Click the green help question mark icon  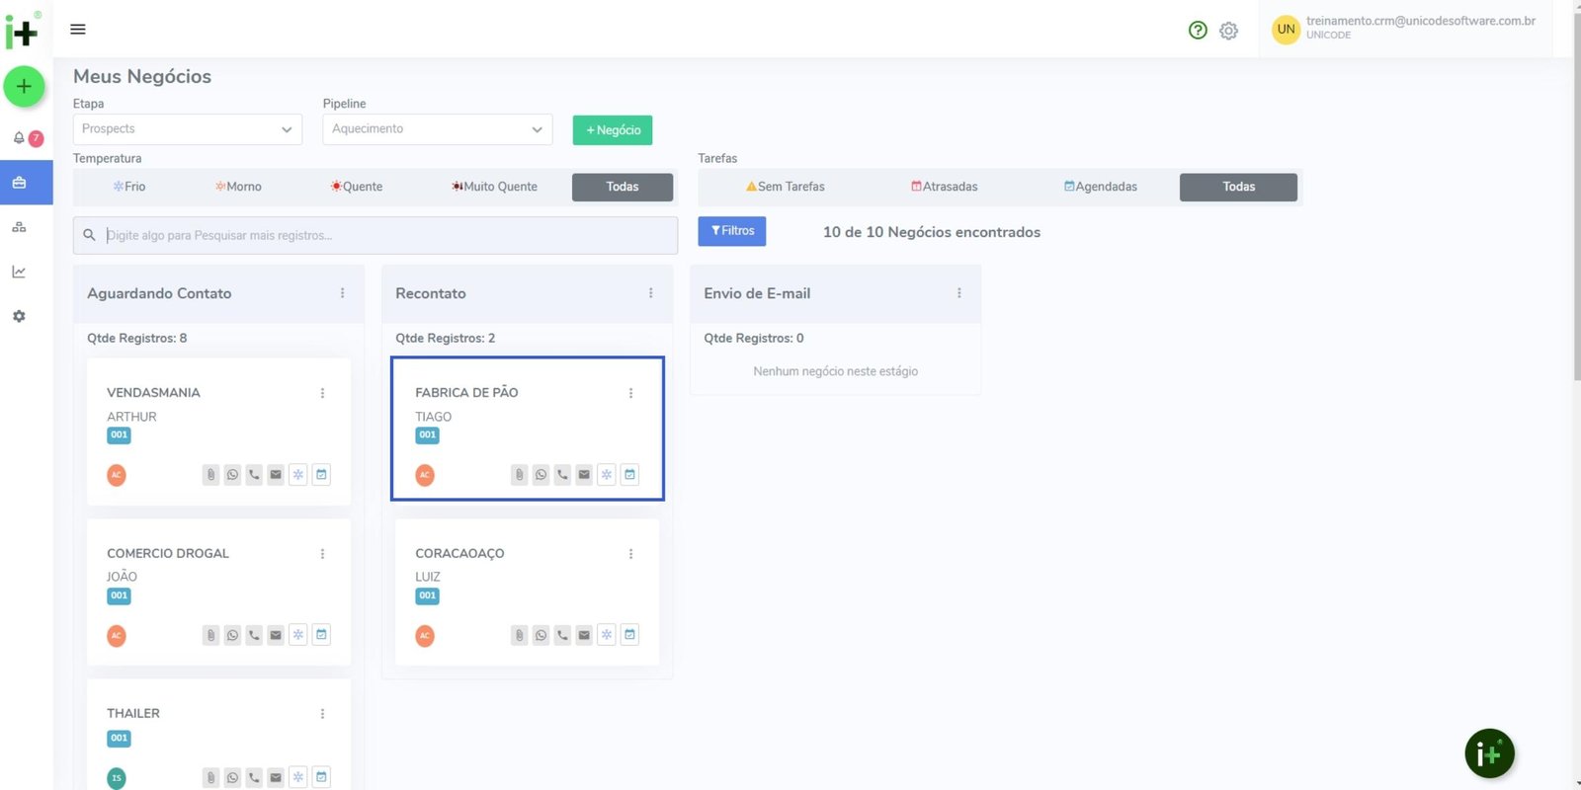click(1198, 31)
